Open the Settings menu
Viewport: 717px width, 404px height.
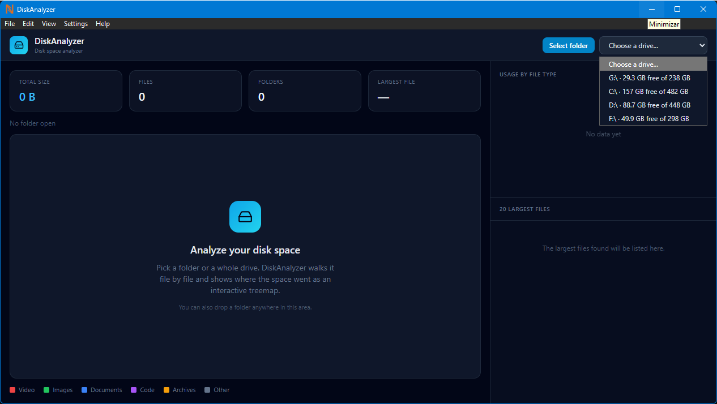click(x=76, y=24)
